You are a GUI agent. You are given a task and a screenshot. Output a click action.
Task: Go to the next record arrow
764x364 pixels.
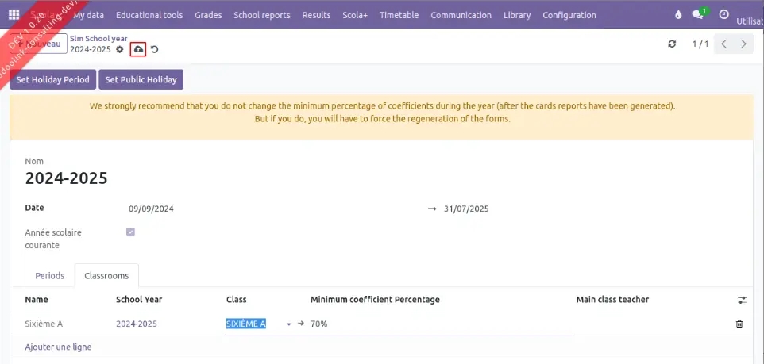[x=743, y=44]
